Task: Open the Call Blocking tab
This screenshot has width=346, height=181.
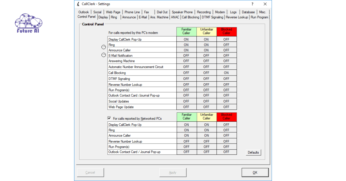Action: pos(190,17)
